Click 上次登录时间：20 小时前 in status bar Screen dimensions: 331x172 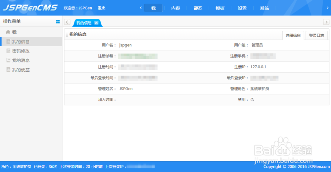[81, 166]
